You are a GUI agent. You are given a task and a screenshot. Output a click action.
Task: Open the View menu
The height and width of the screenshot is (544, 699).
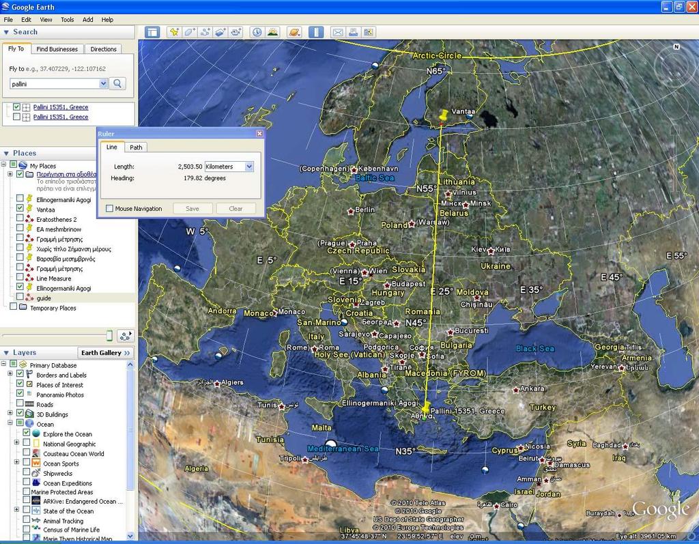pyautogui.click(x=46, y=20)
